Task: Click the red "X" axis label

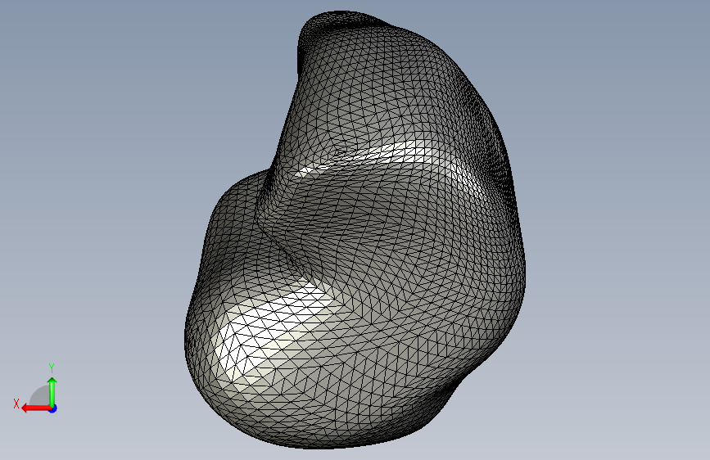Action: [16, 404]
